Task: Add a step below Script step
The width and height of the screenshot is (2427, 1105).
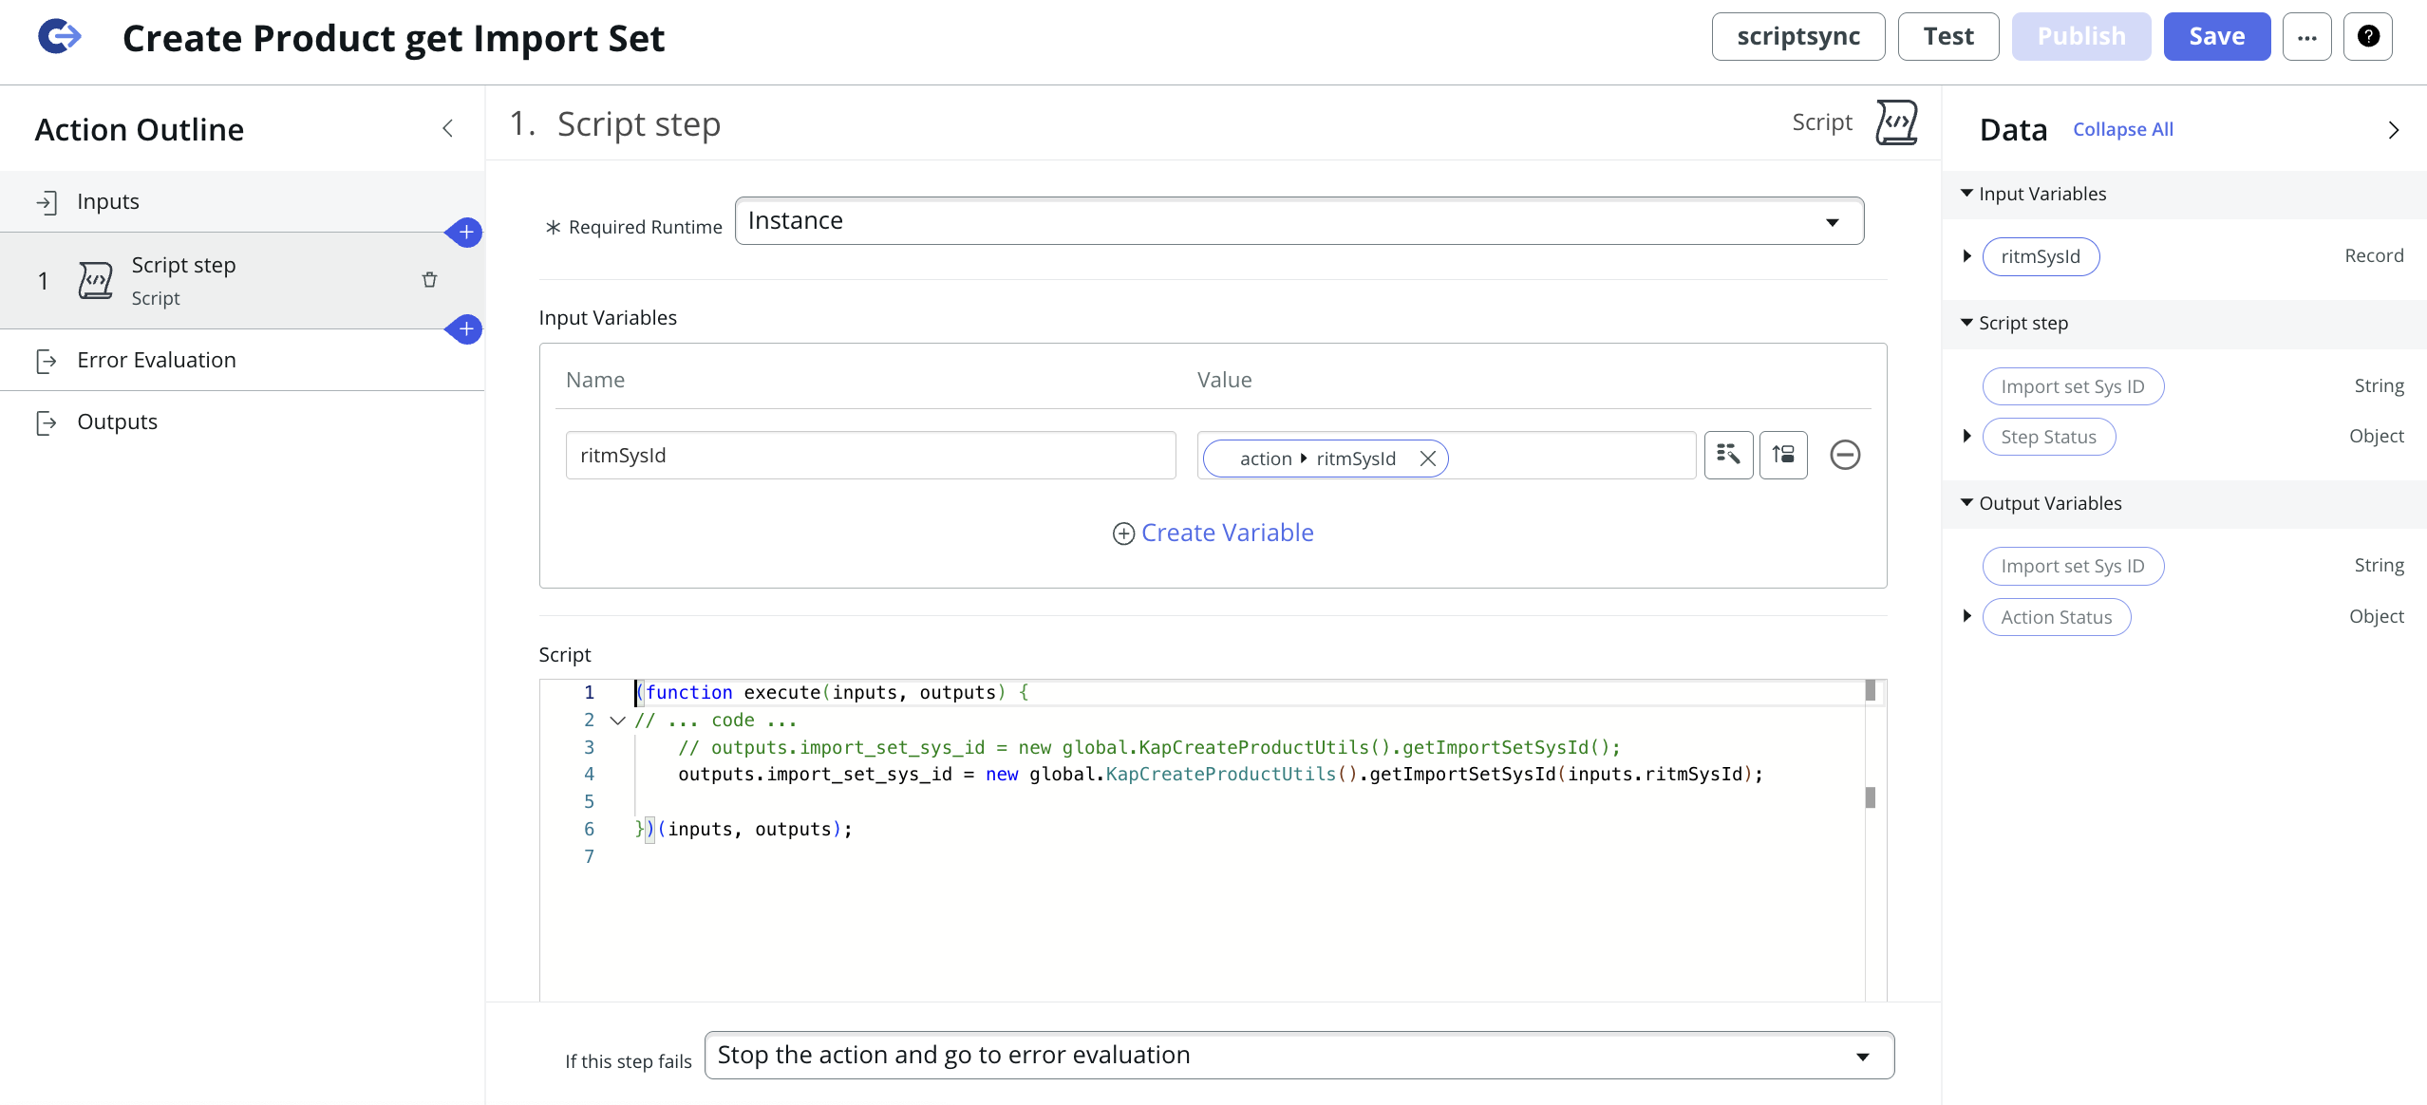Action: [x=465, y=329]
